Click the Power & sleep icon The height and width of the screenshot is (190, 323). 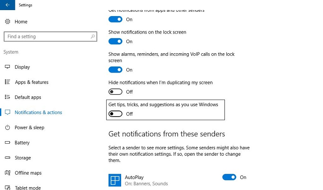(7, 127)
